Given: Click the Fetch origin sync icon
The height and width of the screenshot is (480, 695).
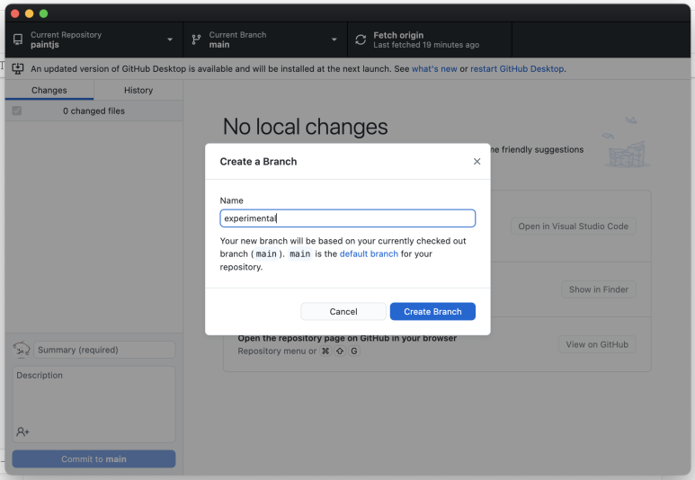Looking at the screenshot, I should 361,40.
